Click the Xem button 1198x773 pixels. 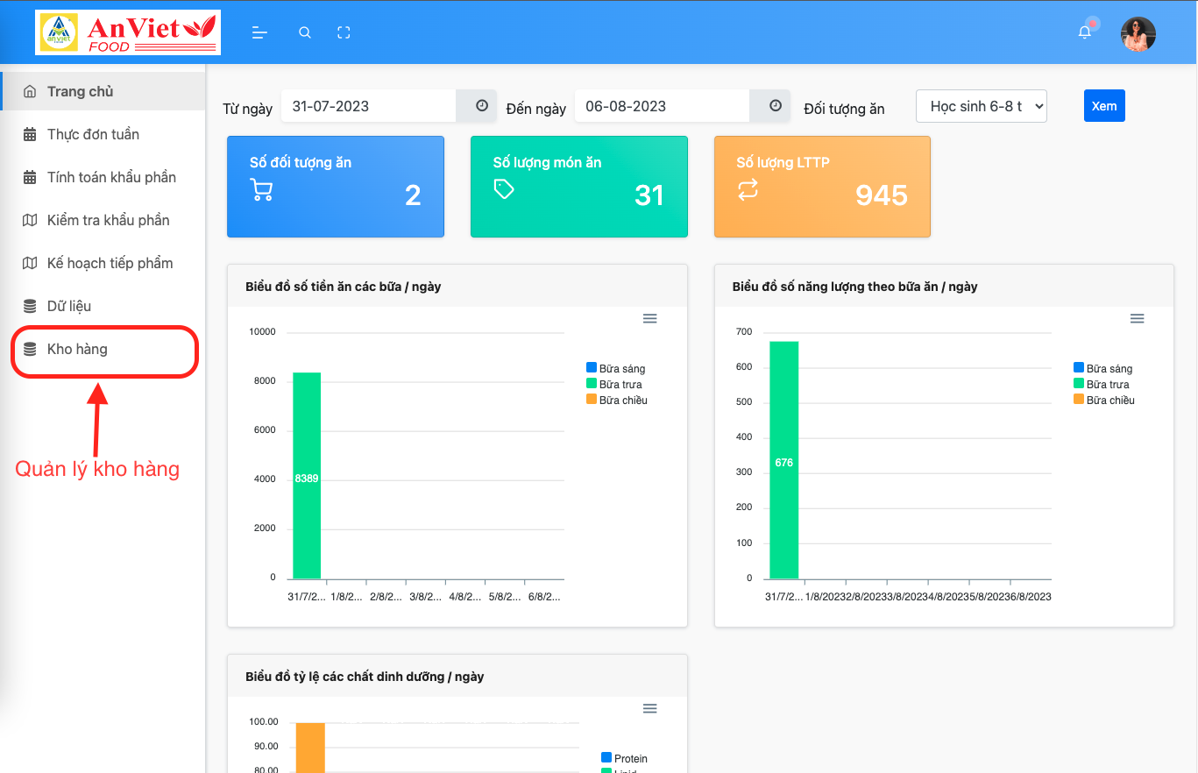click(x=1103, y=105)
